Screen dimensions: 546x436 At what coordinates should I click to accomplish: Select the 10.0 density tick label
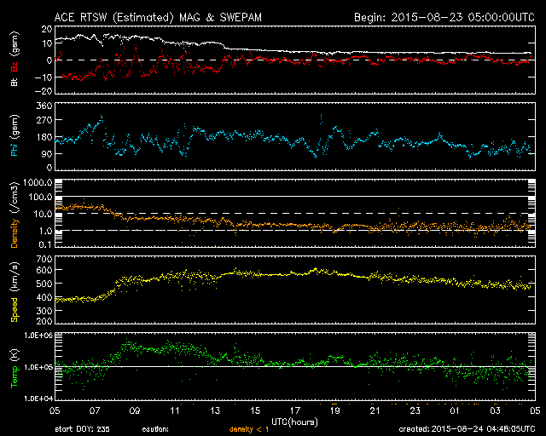[43, 214]
